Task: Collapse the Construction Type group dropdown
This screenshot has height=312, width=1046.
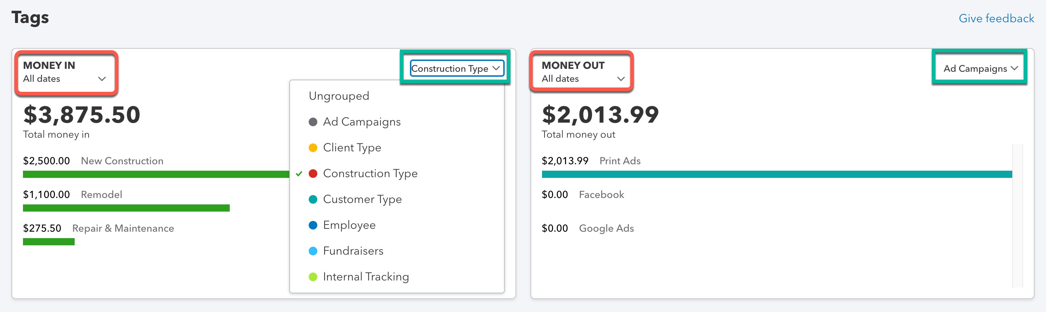Action: (x=456, y=68)
